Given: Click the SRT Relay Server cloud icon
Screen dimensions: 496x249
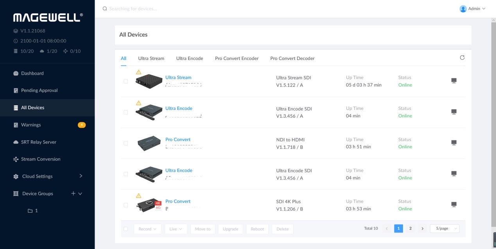Looking at the screenshot, I should click(x=16, y=142).
